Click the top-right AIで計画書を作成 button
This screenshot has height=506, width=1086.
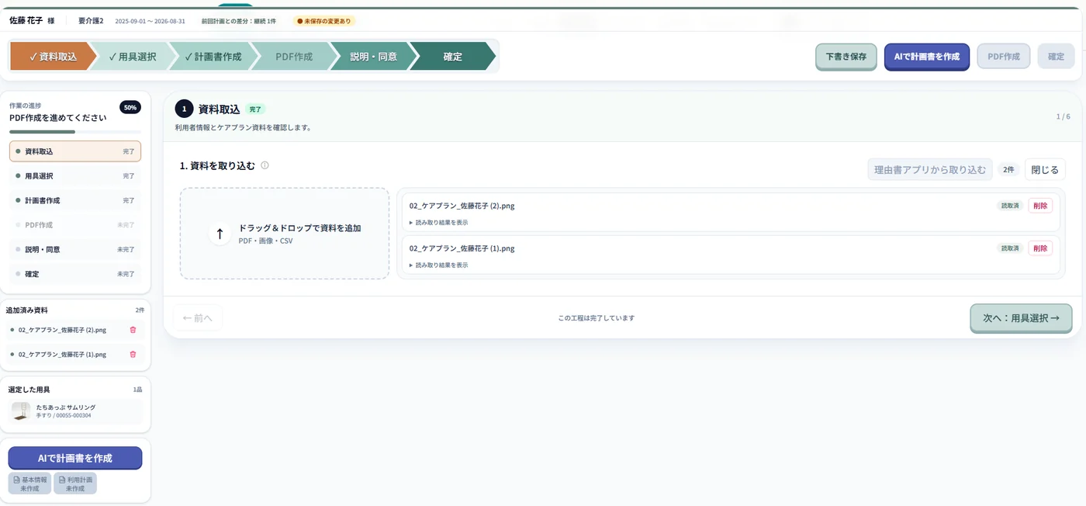[x=927, y=57]
